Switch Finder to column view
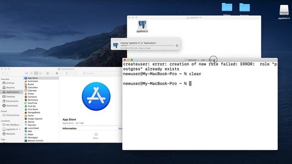Image resolution: width=292 pixels, height=164 pixels. (x=36, y=73)
